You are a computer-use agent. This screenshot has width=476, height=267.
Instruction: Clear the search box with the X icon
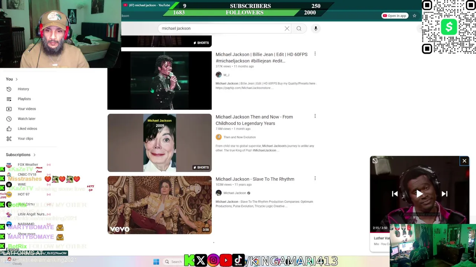pyautogui.click(x=287, y=29)
